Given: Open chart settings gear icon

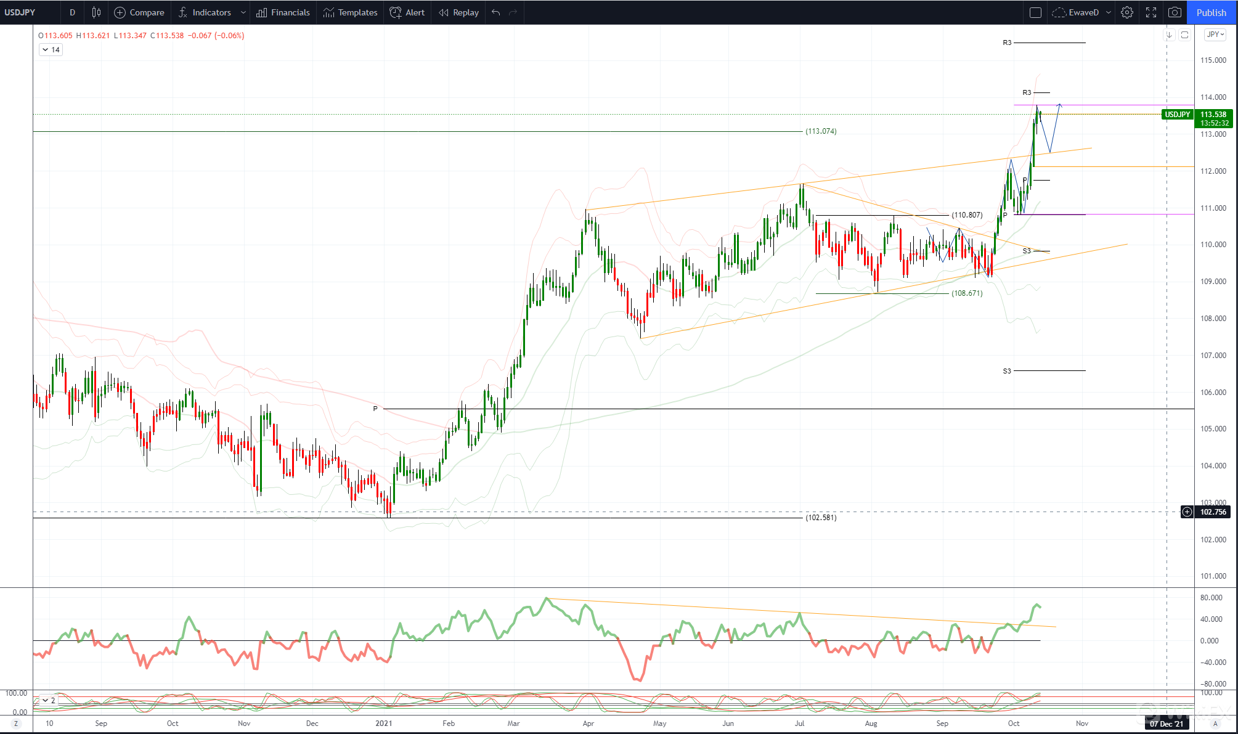Looking at the screenshot, I should pyautogui.click(x=1126, y=12).
